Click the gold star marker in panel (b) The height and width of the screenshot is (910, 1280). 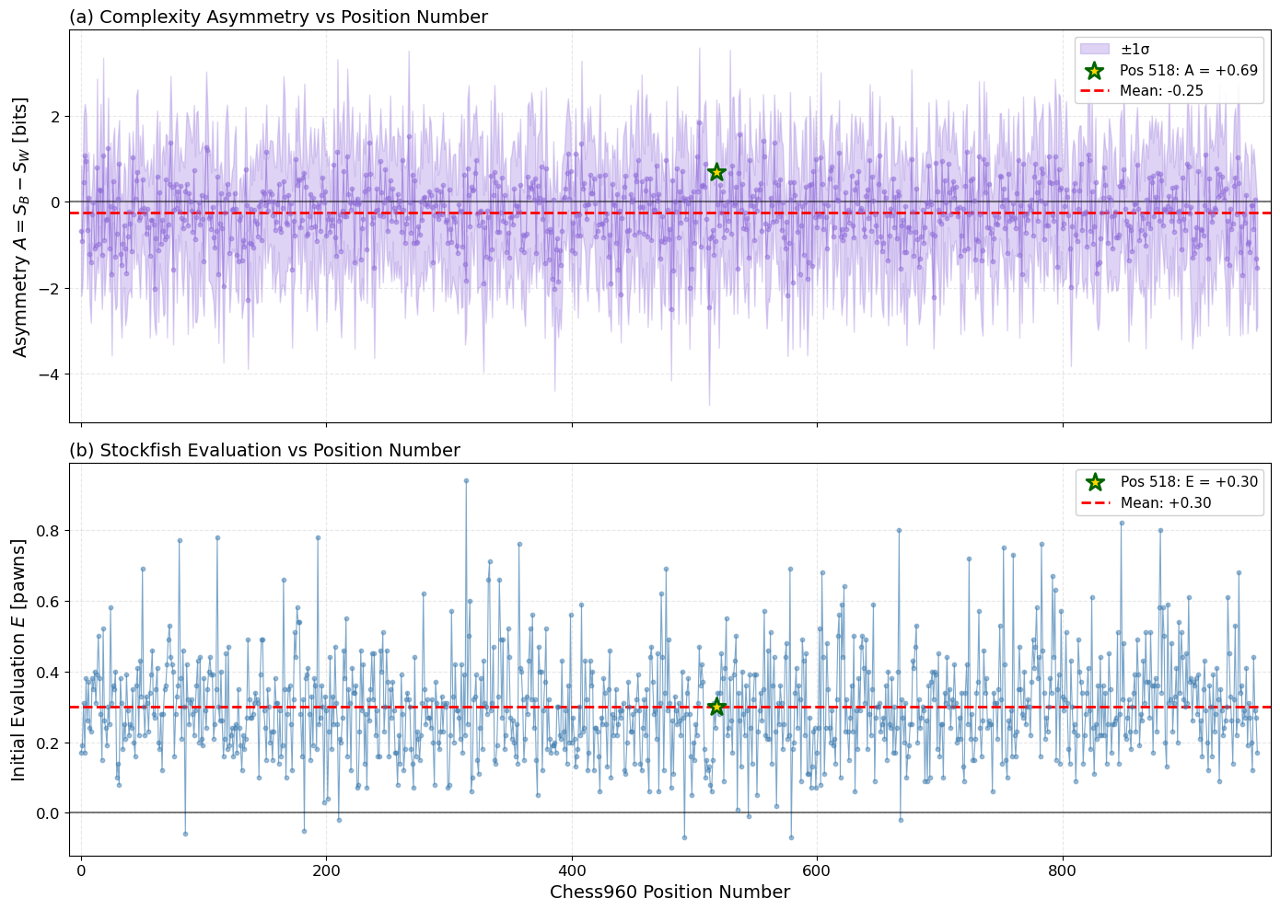click(716, 707)
